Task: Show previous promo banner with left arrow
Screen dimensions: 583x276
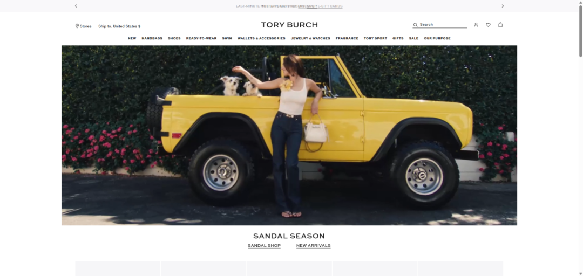Action: [x=76, y=6]
